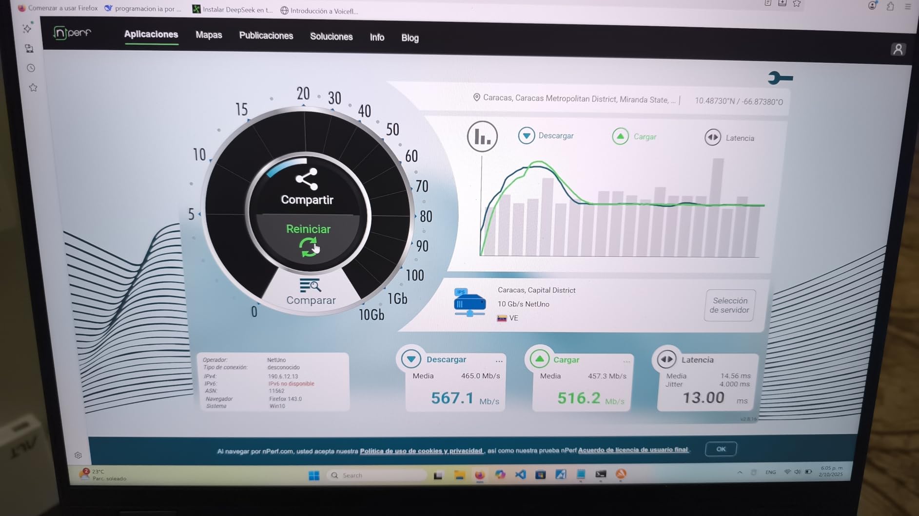Click the bar chart graph icon

[x=482, y=137]
